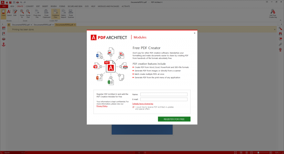
Task: Click Get Free Create Key icon
Action: 273,14
